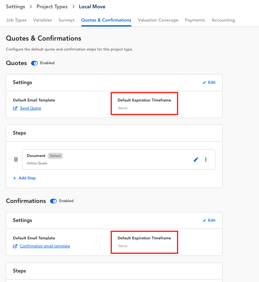This screenshot has width=259, height=282.
Task: Select the Surveys tab
Action: coord(66,20)
